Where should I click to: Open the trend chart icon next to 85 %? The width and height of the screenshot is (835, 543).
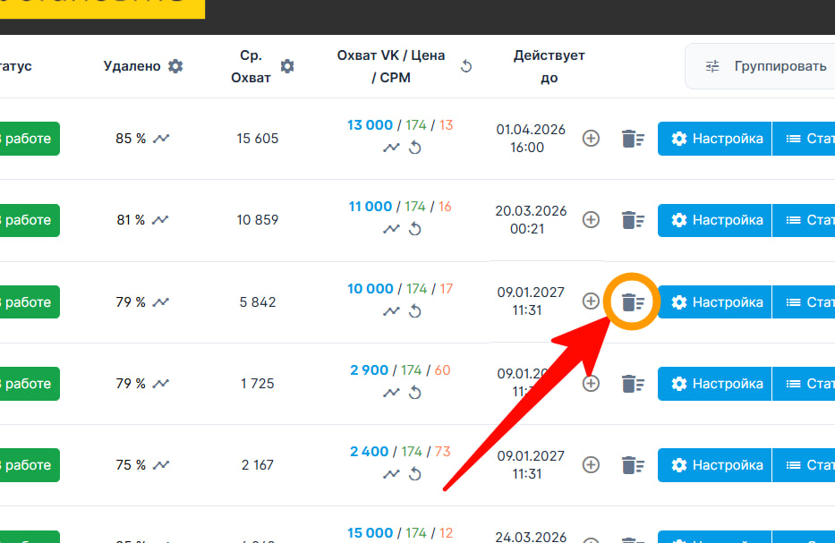click(161, 139)
